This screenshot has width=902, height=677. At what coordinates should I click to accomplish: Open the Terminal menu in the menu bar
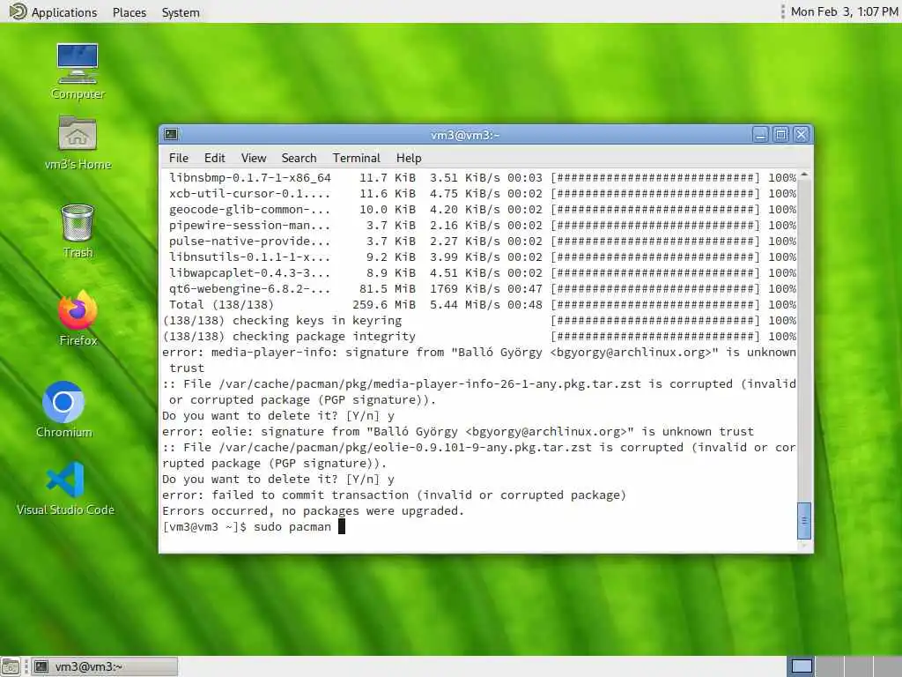point(356,158)
